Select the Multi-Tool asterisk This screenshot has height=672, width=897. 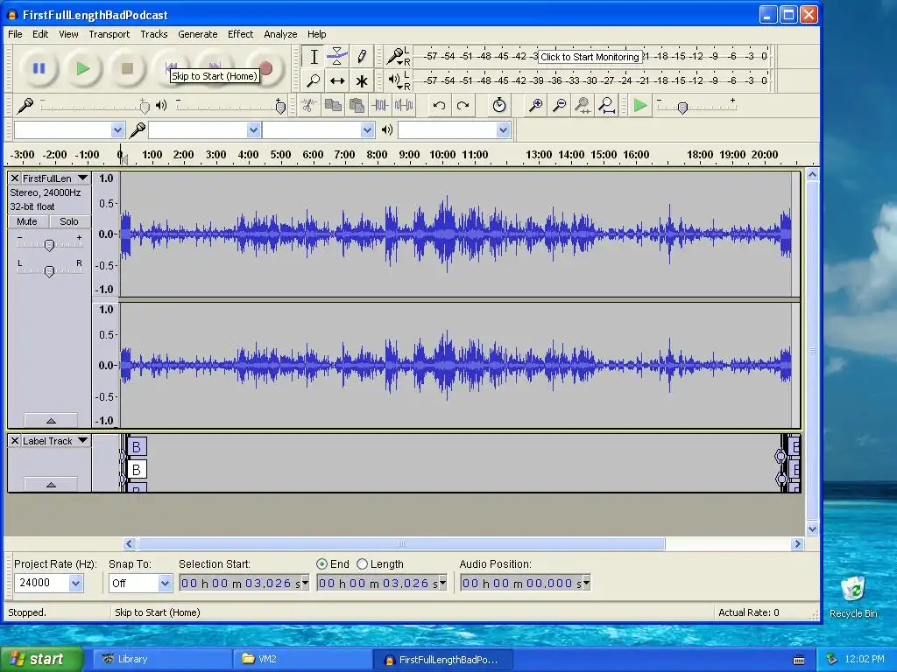pos(362,80)
